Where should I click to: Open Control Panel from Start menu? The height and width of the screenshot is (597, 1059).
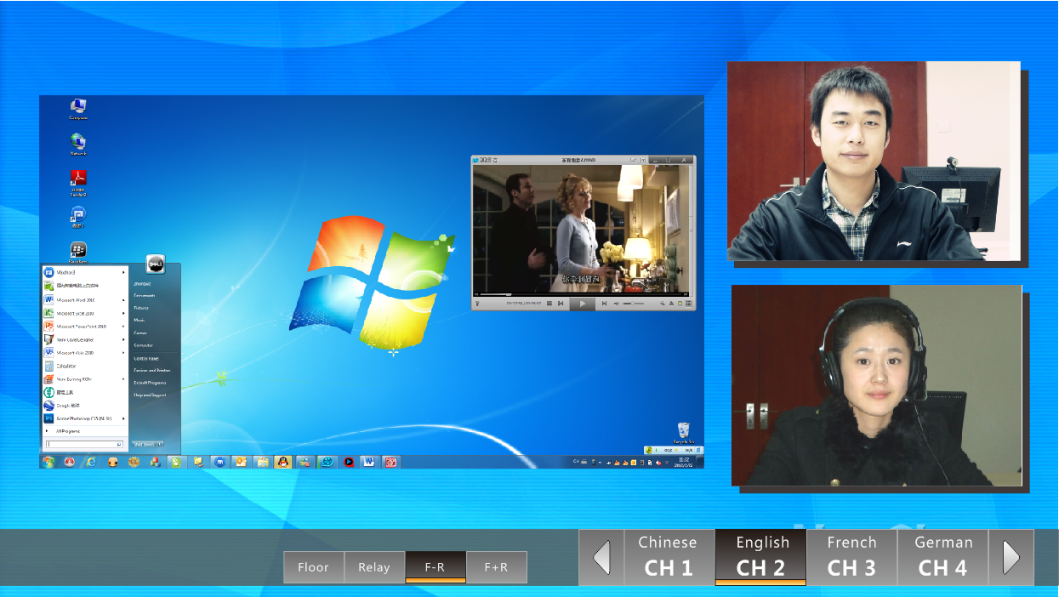point(146,358)
